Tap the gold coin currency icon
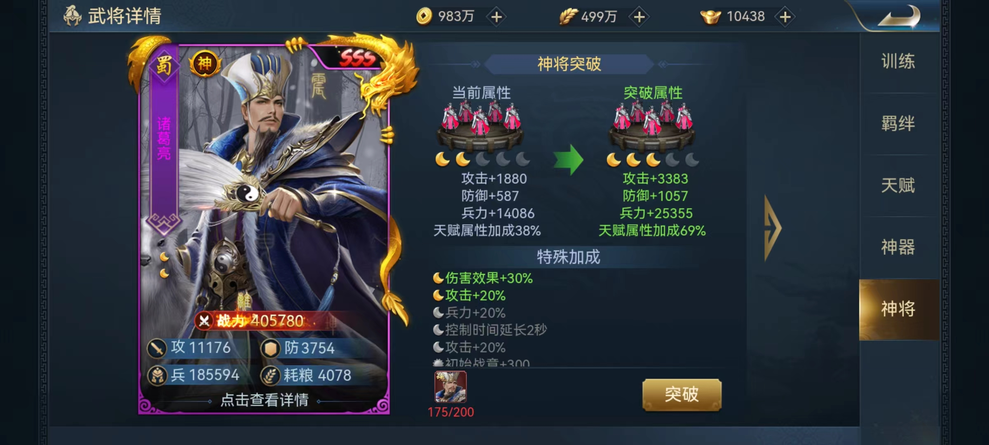Image resolution: width=989 pixels, height=445 pixels. coord(424,16)
